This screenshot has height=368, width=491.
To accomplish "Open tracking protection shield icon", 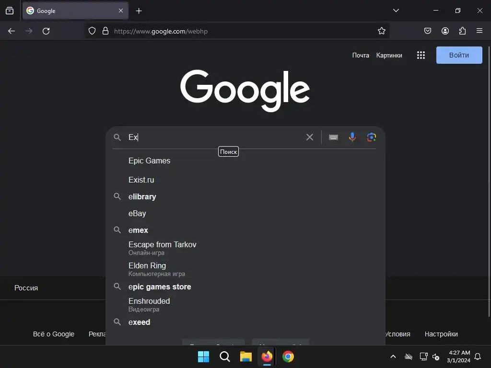I will 92,31.
